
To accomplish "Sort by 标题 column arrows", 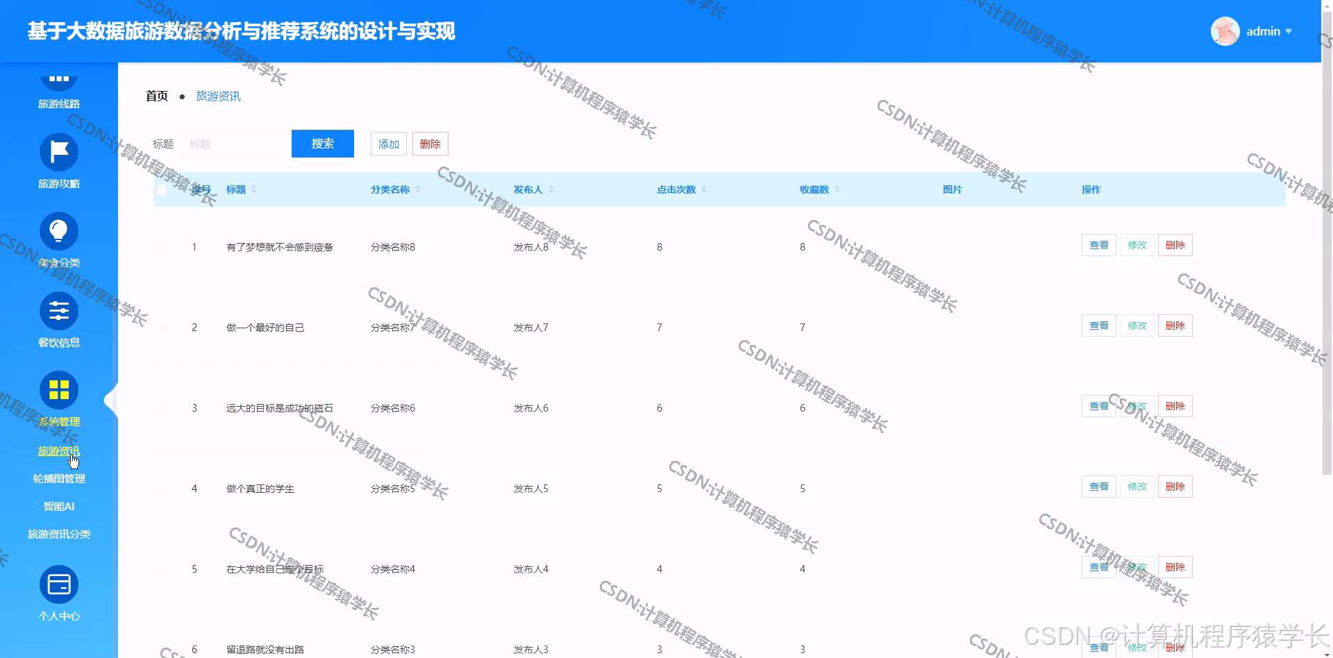I will click(254, 189).
